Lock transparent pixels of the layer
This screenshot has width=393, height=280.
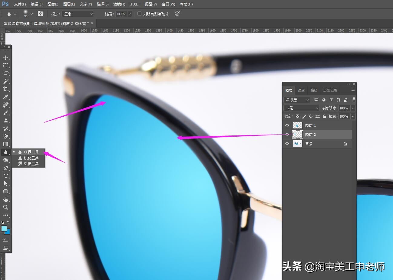coord(298,116)
